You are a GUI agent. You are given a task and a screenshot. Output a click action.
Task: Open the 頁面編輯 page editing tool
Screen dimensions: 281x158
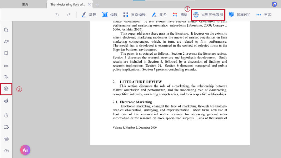pos(134,15)
